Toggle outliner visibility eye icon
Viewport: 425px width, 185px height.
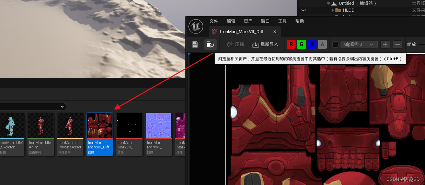pyautogui.click(x=303, y=10)
